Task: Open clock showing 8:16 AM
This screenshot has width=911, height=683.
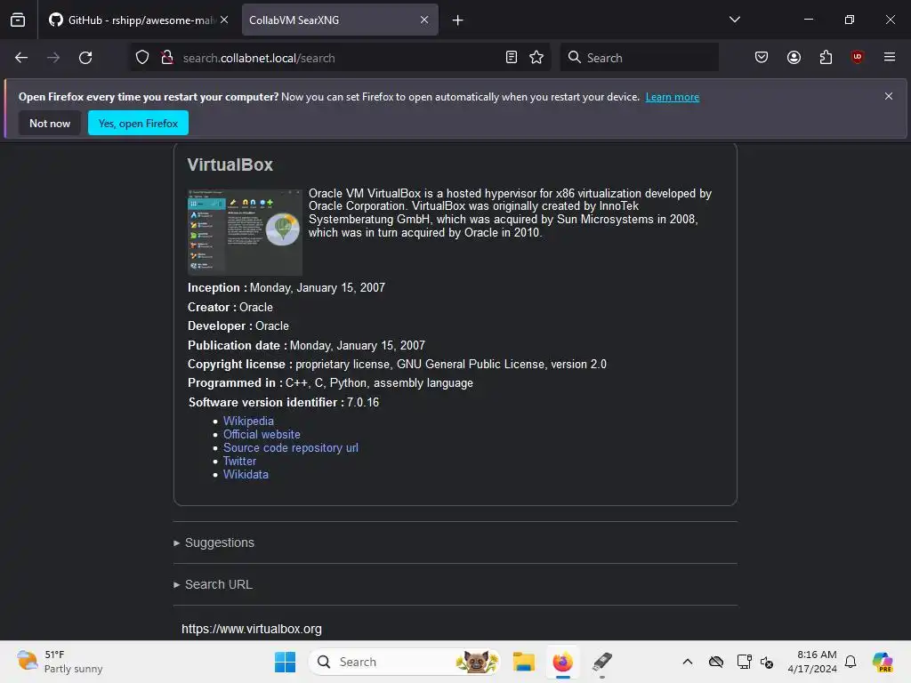Action: click(812, 662)
